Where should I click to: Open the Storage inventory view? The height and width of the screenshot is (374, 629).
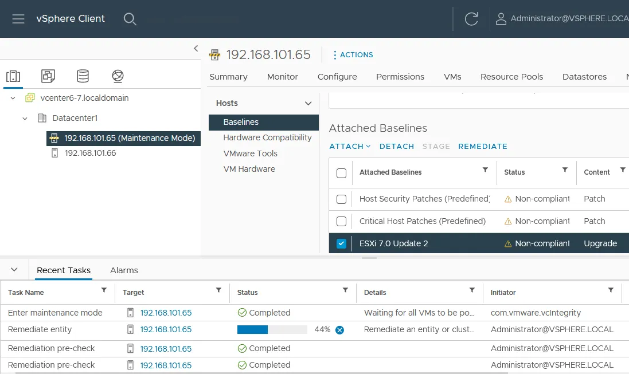(x=83, y=76)
